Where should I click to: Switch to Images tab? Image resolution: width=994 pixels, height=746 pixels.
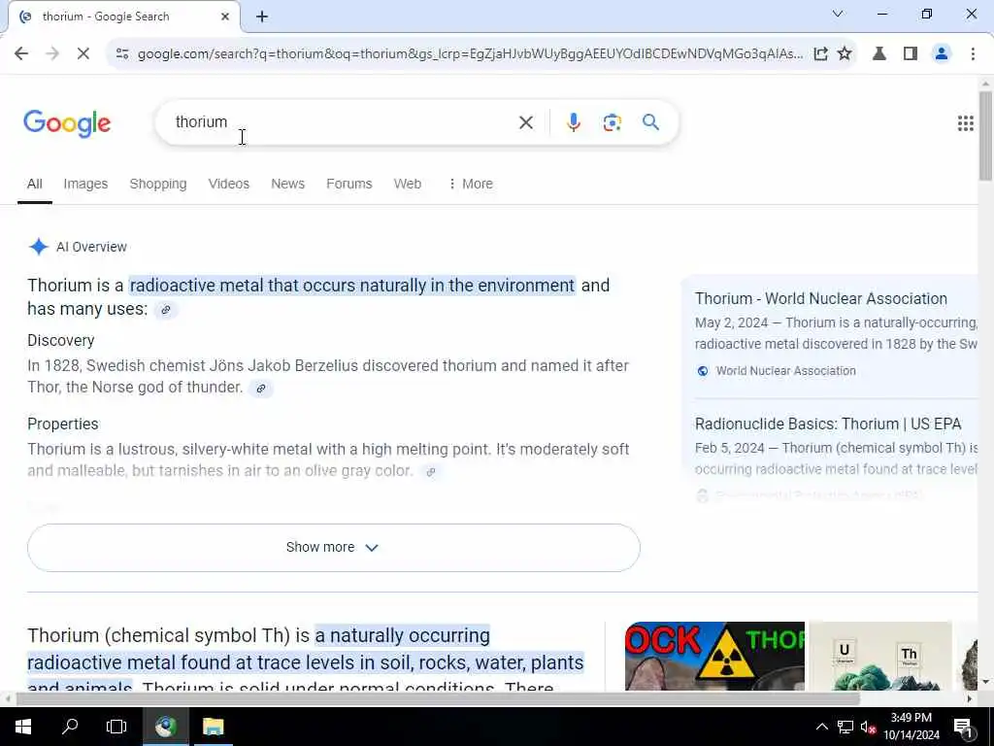click(85, 184)
